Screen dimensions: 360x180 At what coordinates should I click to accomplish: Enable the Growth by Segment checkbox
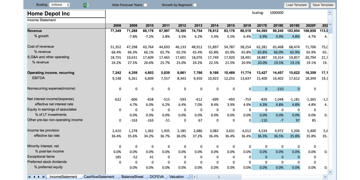click(195, 5)
